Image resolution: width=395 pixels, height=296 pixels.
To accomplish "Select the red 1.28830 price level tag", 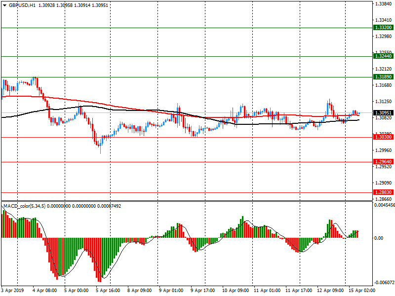I will pyautogui.click(x=383, y=192).
